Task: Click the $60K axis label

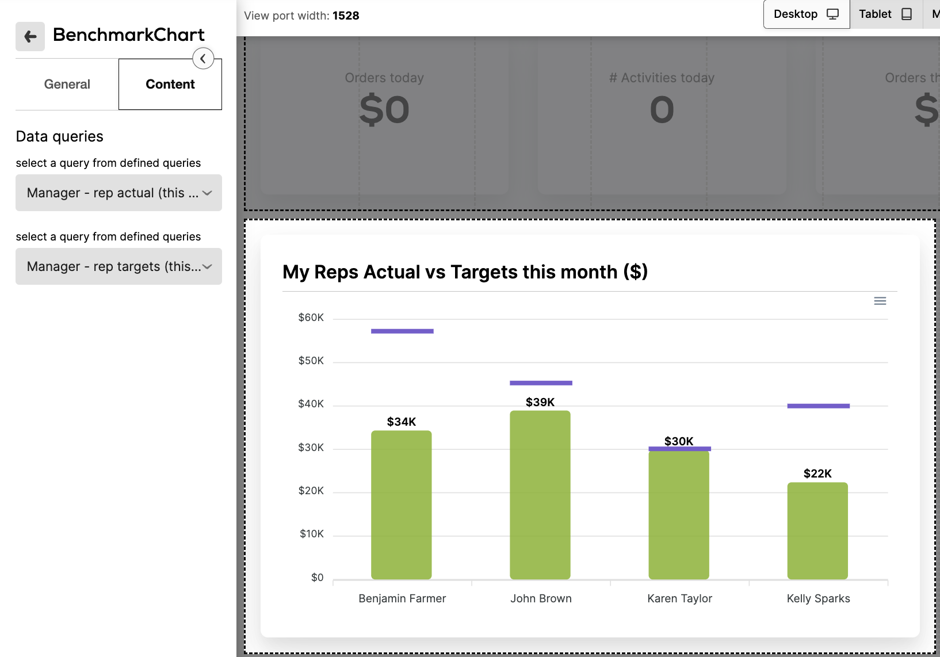Action: click(311, 318)
